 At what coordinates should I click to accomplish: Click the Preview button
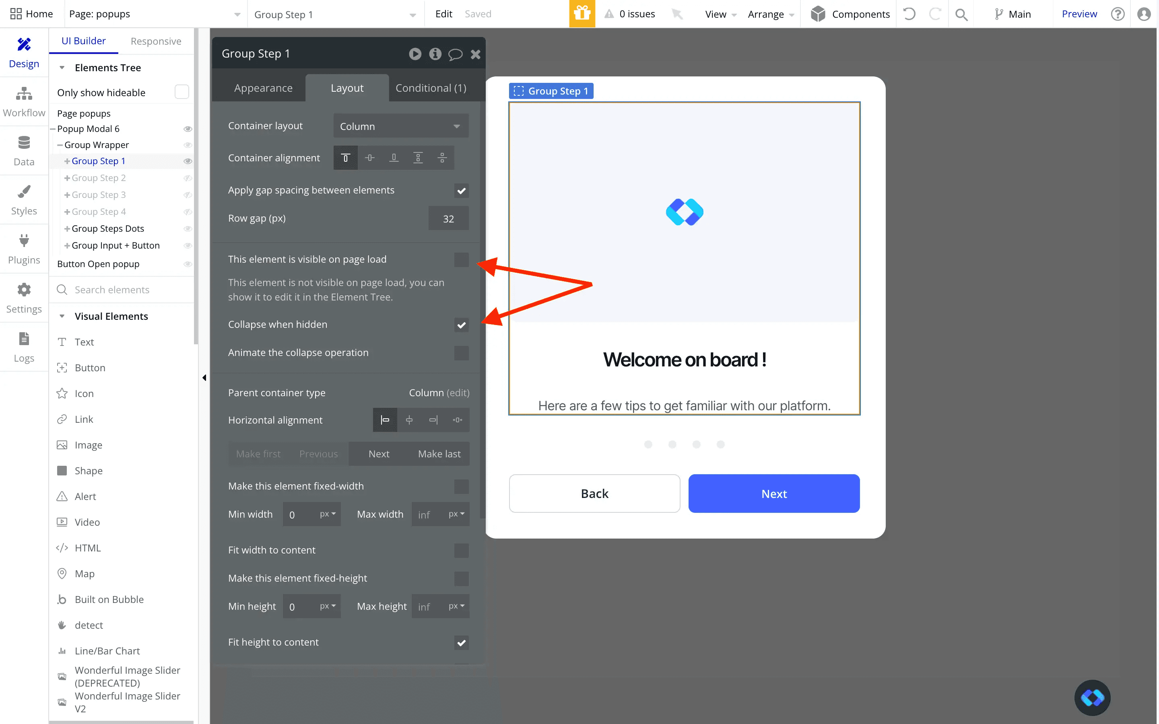tap(1079, 14)
